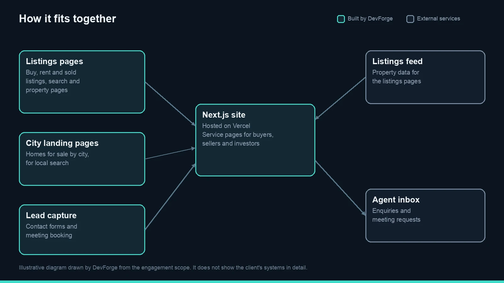Viewport: 504px width, 283px height.
Task: Click the 'Contact forms and' text
Action: tap(51, 226)
